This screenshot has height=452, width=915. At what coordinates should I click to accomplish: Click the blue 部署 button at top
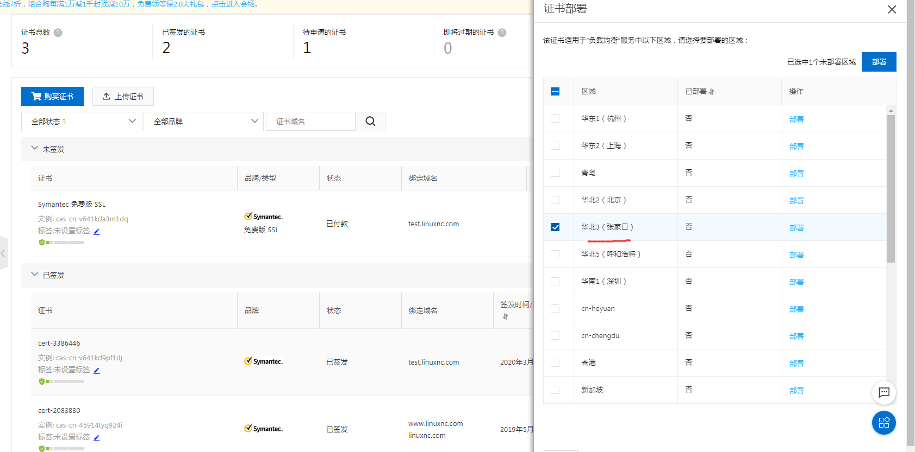coord(879,62)
